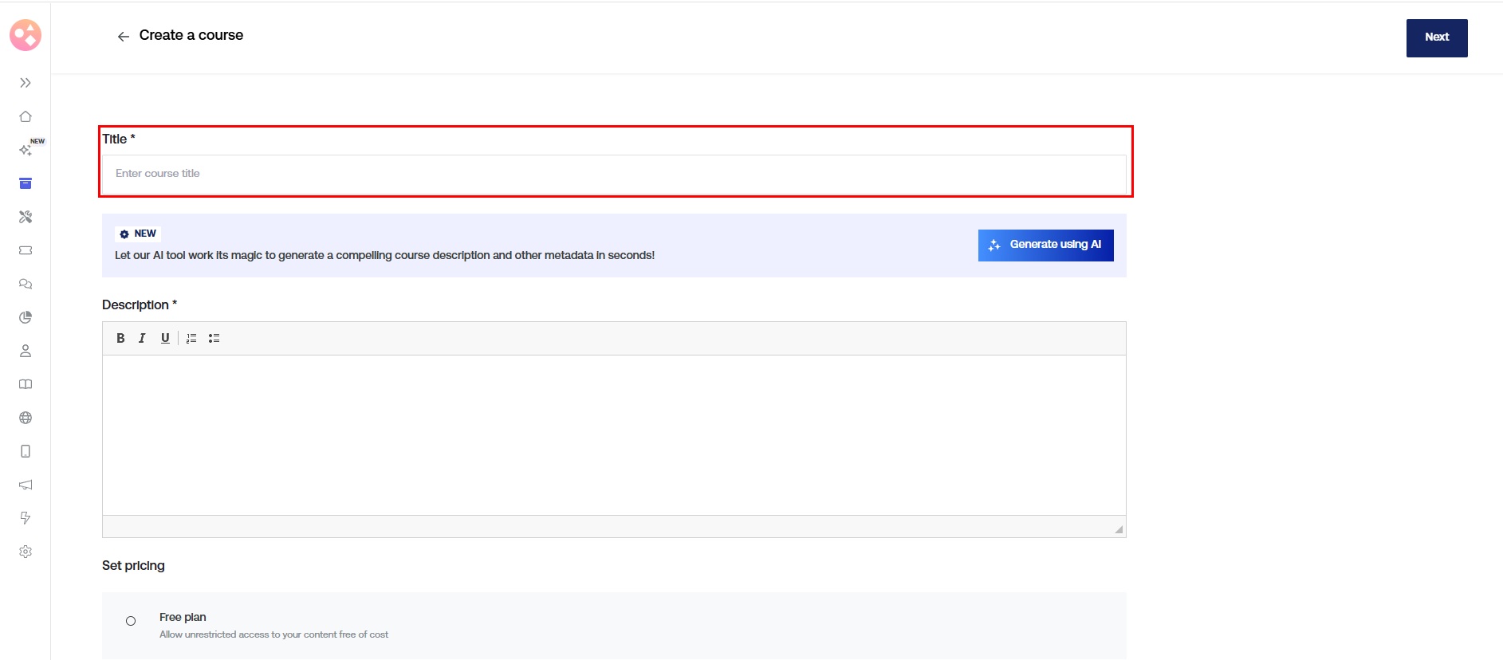Open the settings gear icon in sidebar
Image resolution: width=1503 pixels, height=660 pixels.
(26, 552)
